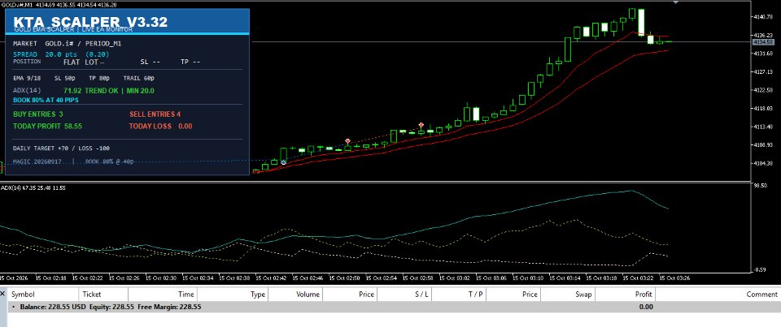Sort trades by Ticket column header
Image resolution: width=781 pixels, height=327 pixels.
(103, 295)
